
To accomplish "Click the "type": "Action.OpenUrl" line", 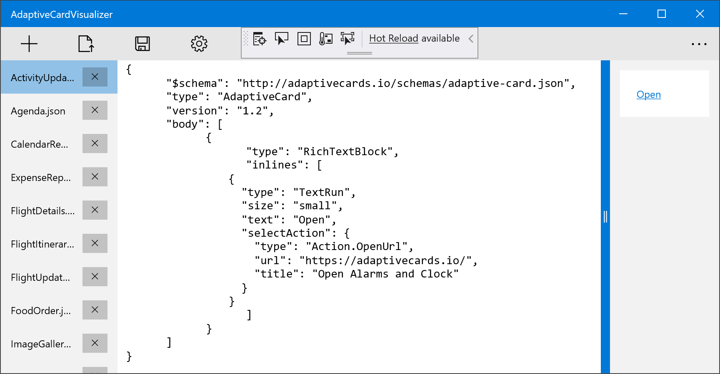I will [334, 247].
